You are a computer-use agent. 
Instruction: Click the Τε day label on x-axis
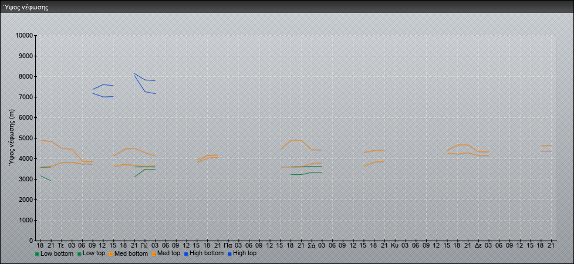61,245
